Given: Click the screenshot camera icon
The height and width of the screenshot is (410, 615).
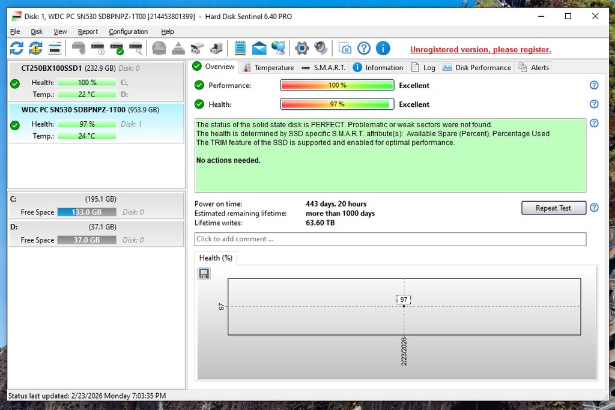Looking at the screenshot, I should (x=345, y=48).
